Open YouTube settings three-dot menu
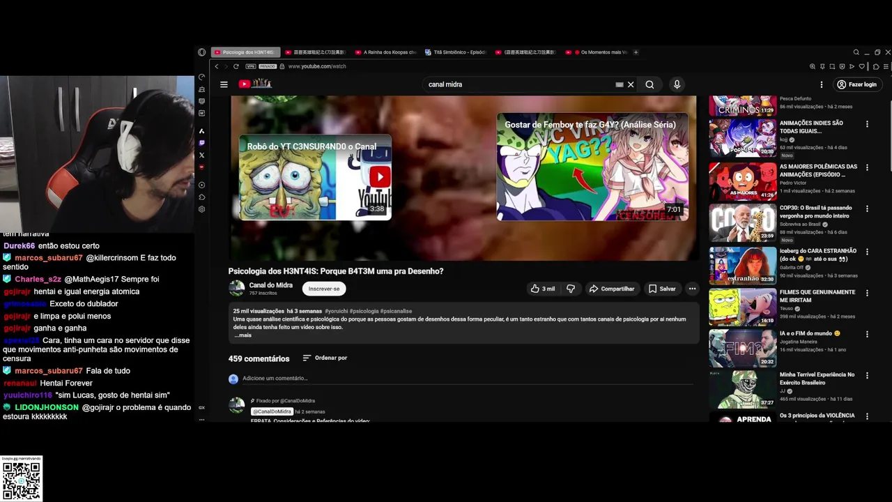This screenshot has width=892, height=502. (x=822, y=84)
